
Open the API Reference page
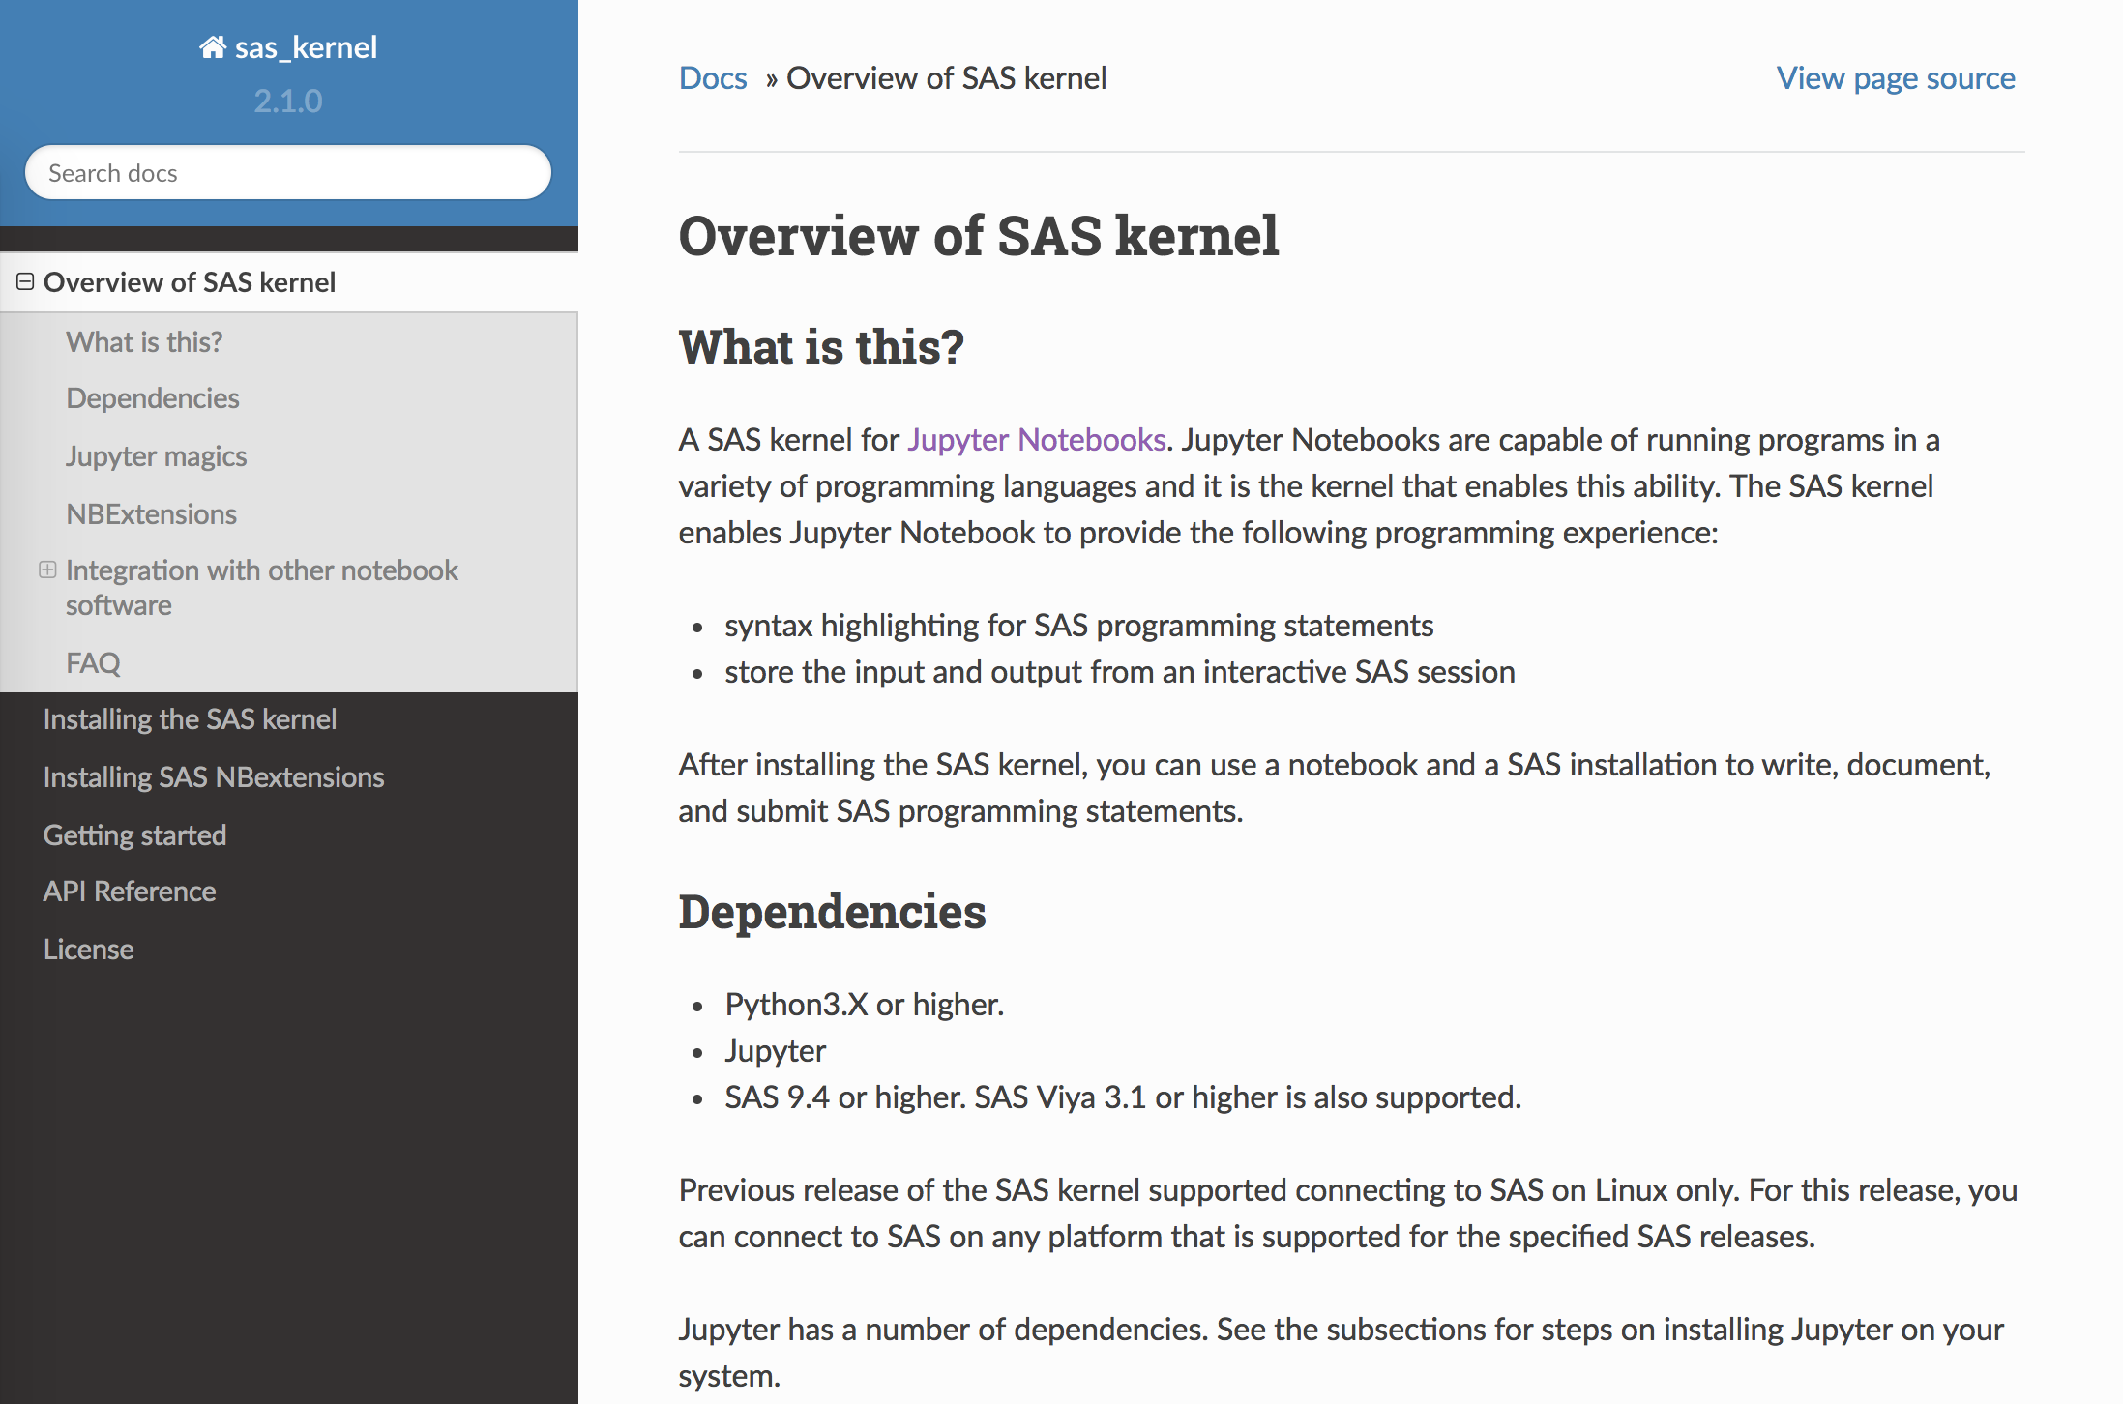pos(130,892)
